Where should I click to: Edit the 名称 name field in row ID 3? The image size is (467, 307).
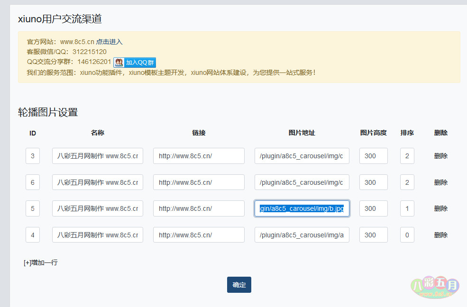click(x=98, y=156)
